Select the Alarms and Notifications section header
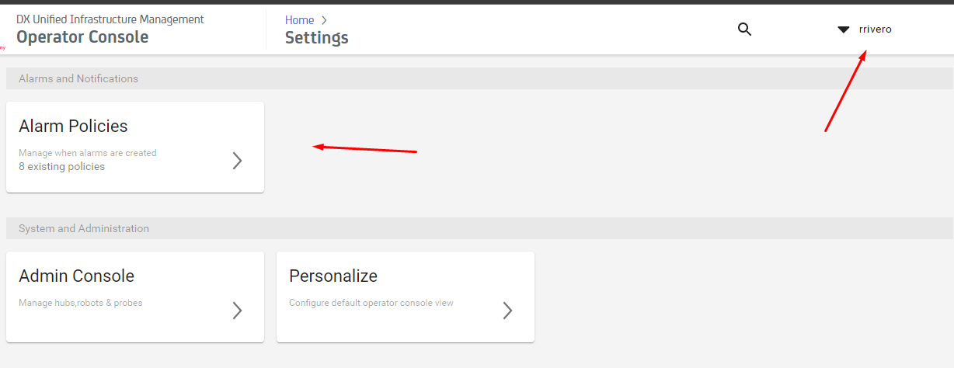Image resolution: width=954 pixels, height=368 pixels. pyautogui.click(x=477, y=78)
